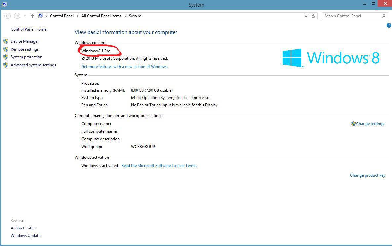392x246 pixels.
Task: Expand the chevron after Control Panel breadcrumb
Action: [77, 16]
